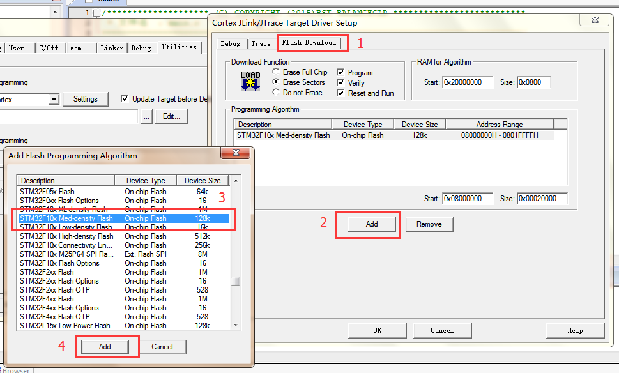Image resolution: width=619 pixels, height=373 pixels.
Task: Select STM32F2xx Flash Options row
Action: click(123, 281)
